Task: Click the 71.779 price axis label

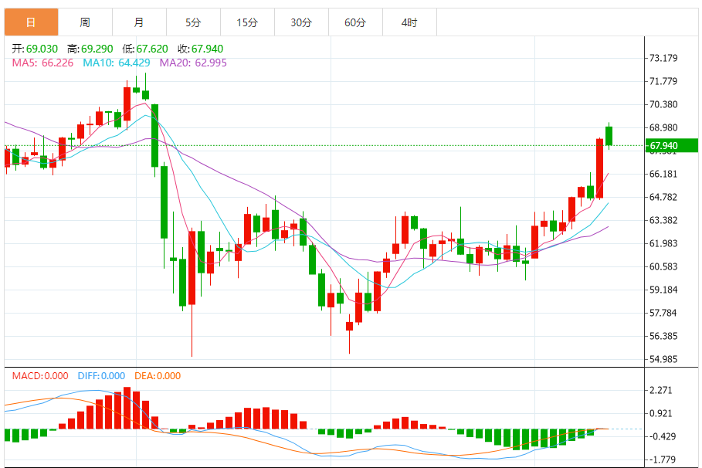Action: point(663,81)
